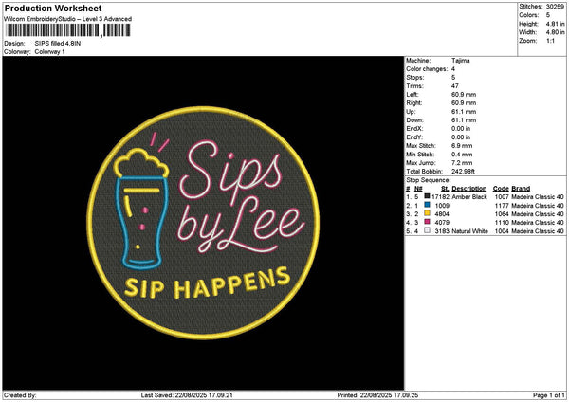Click the Page 1 of 1 footer text
This screenshot has width=569, height=402.
549,395
